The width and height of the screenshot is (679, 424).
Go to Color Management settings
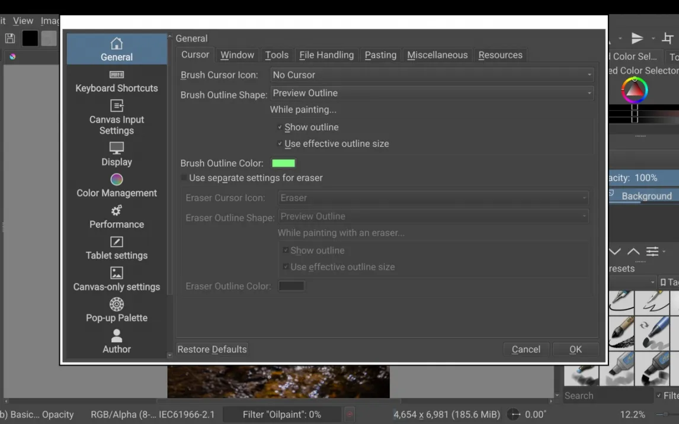click(x=117, y=186)
